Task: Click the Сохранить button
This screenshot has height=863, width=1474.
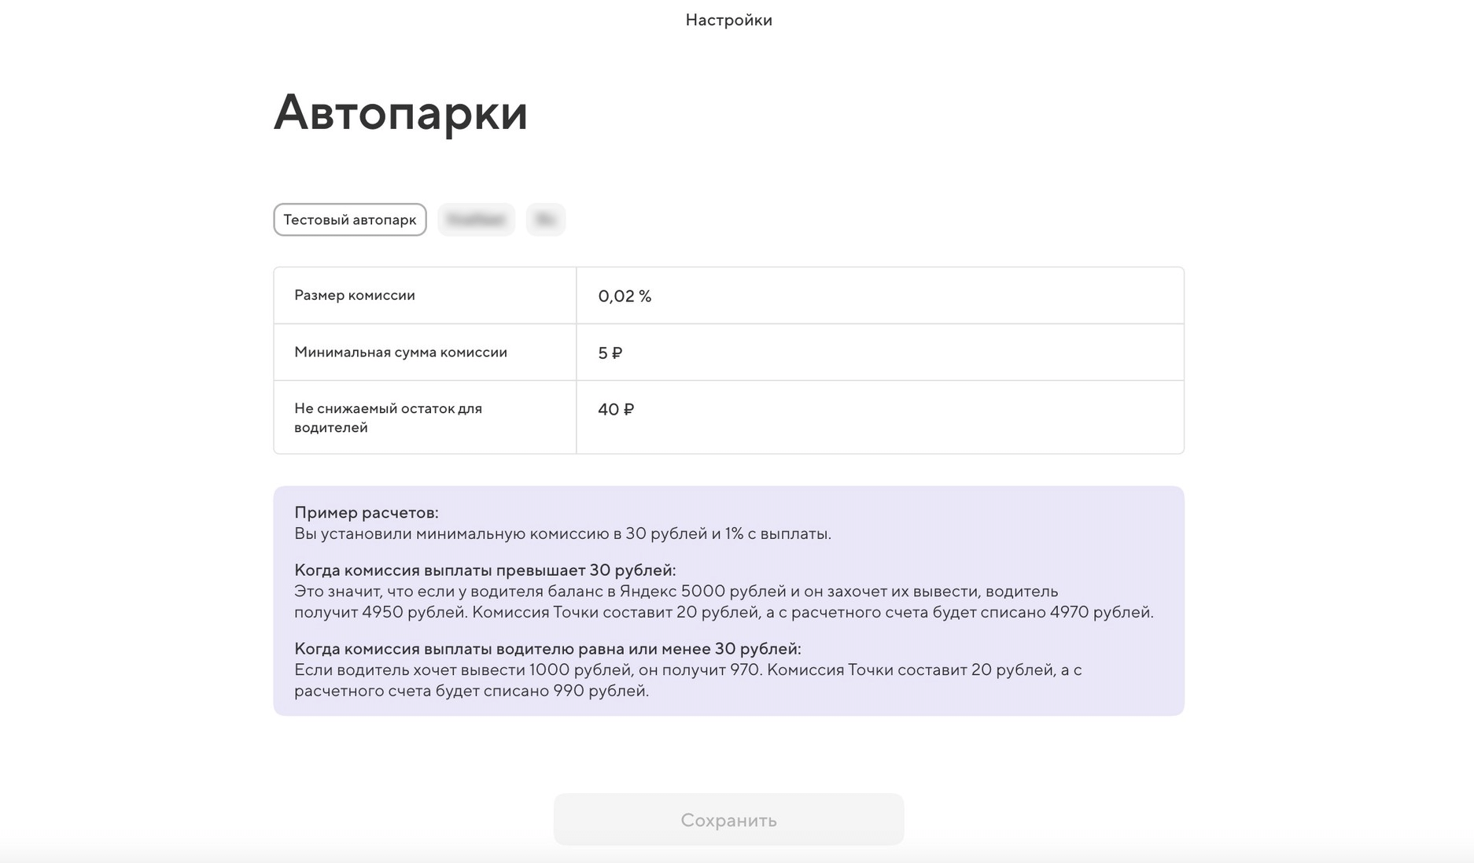Action: click(x=728, y=820)
